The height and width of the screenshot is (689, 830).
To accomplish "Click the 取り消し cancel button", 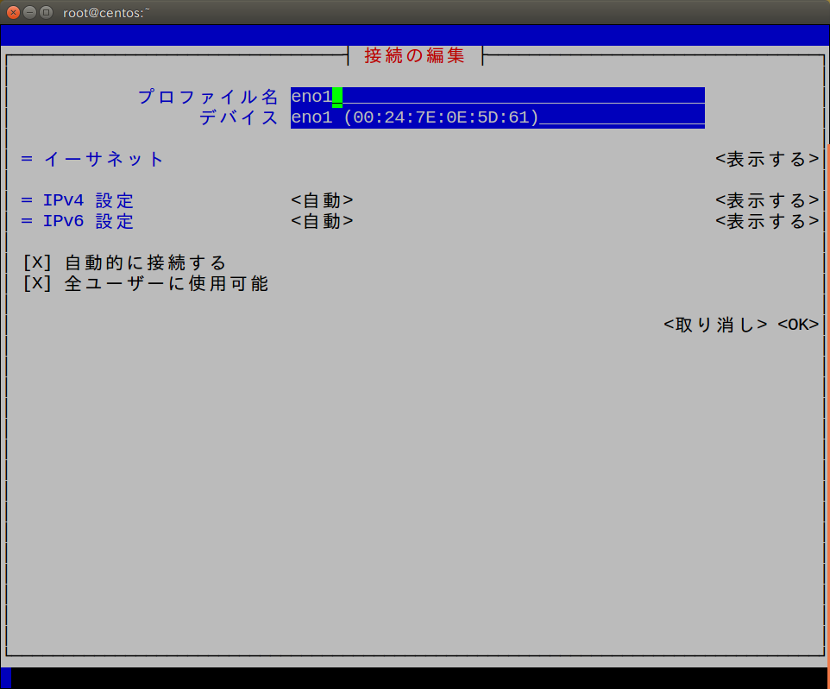I will pos(715,325).
